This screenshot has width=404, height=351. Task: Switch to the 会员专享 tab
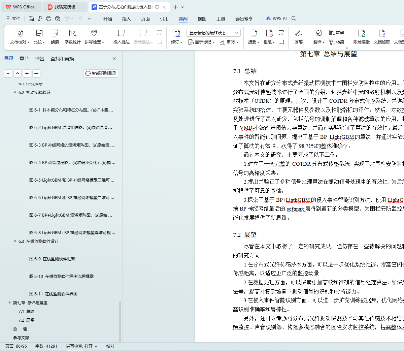(244, 19)
